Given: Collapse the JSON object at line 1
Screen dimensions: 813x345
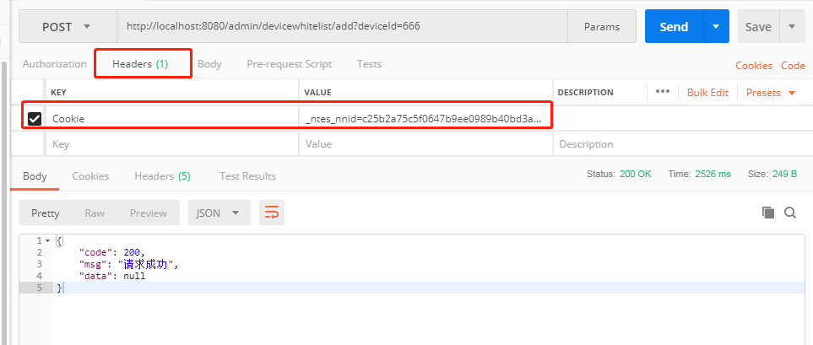Looking at the screenshot, I should (47, 241).
